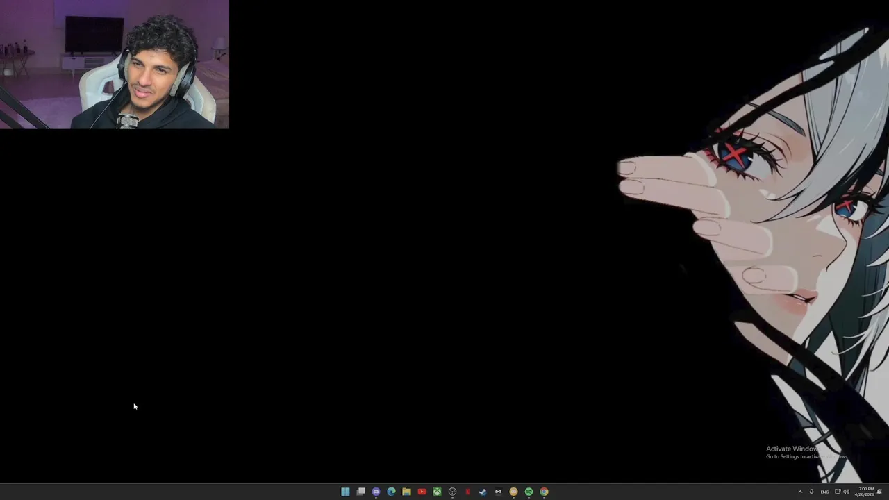Open Microsoft Edge from the taskbar
The image size is (889, 500).
click(391, 492)
